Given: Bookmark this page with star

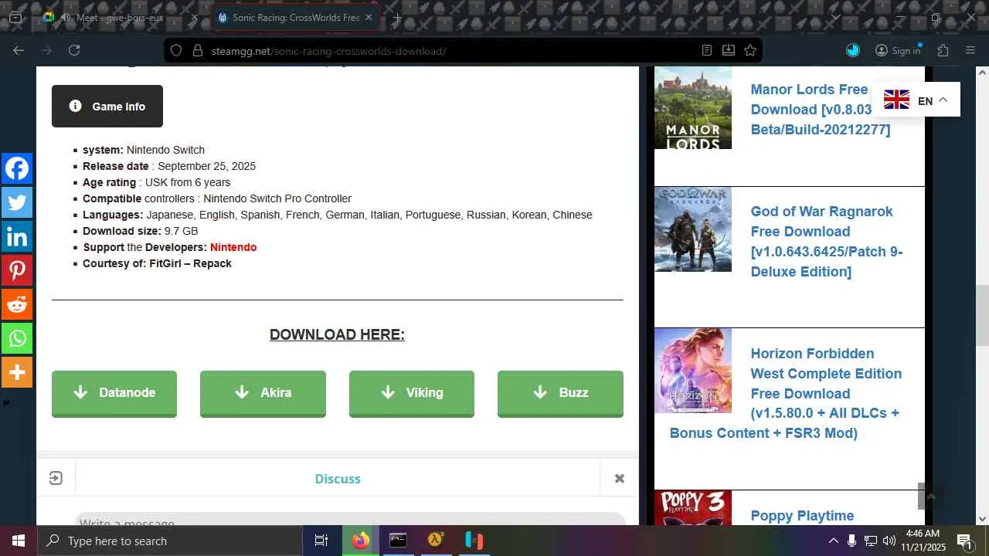Looking at the screenshot, I should [749, 51].
